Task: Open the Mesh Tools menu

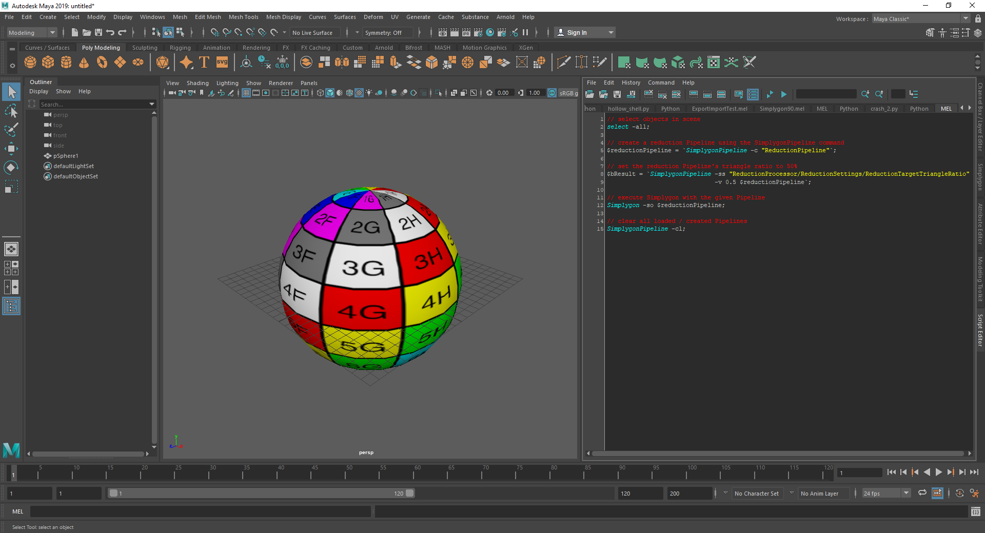Action: 243,17
